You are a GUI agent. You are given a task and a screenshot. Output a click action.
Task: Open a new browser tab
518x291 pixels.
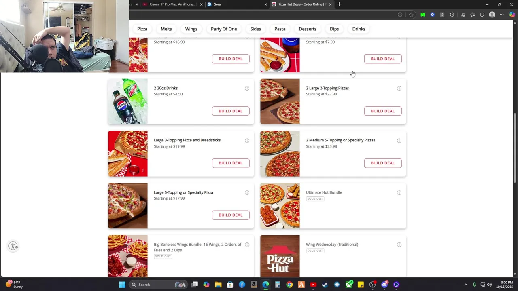tap(339, 4)
